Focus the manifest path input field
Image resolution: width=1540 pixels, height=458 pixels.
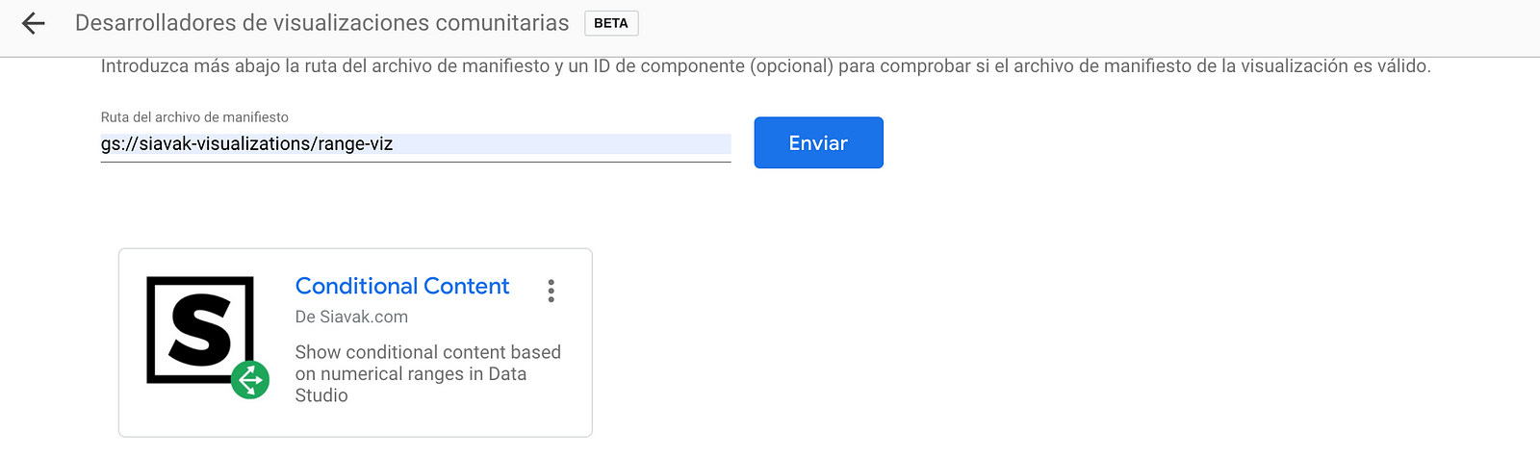point(416,144)
